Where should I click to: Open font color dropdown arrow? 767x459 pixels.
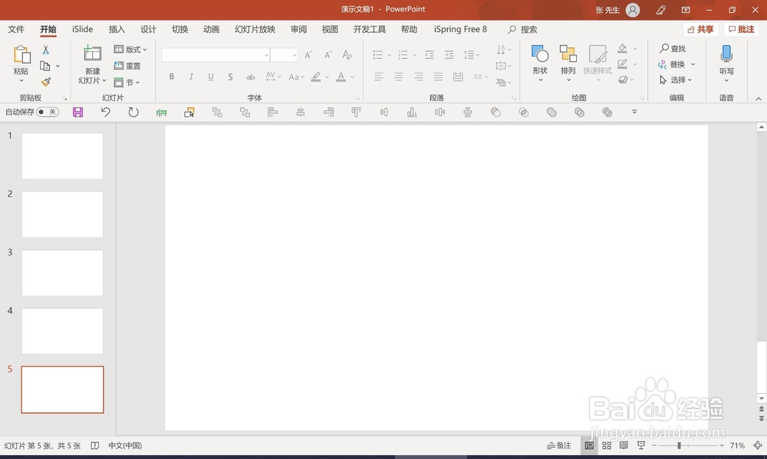click(352, 77)
